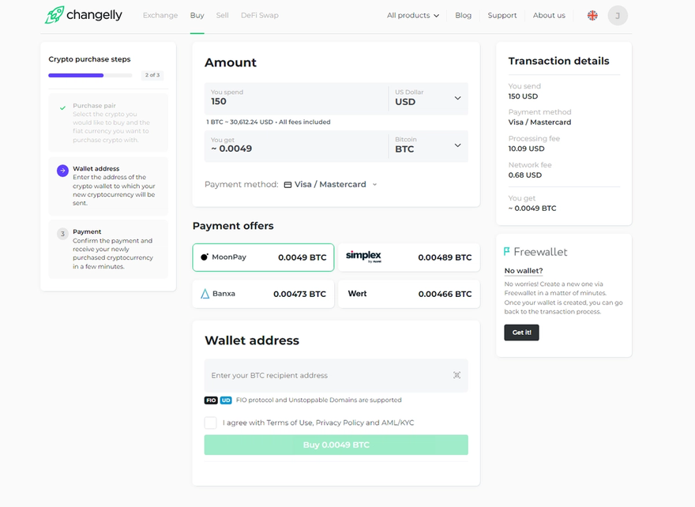Click the Changelly logo

(x=83, y=14)
